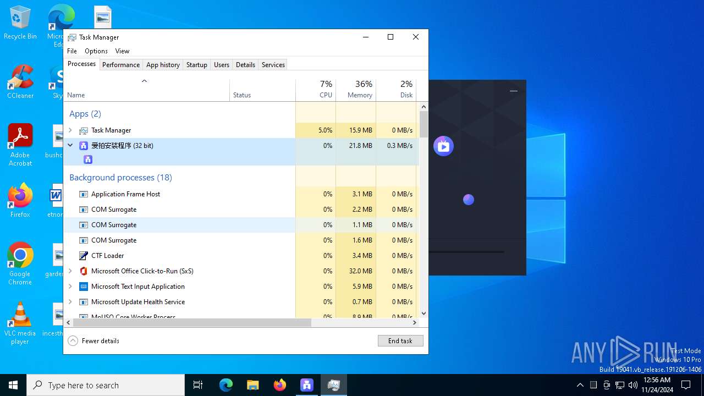The image size is (704, 396).
Task: Open Google Chrome desktop shortcut
Action: [x=20, y=264]
